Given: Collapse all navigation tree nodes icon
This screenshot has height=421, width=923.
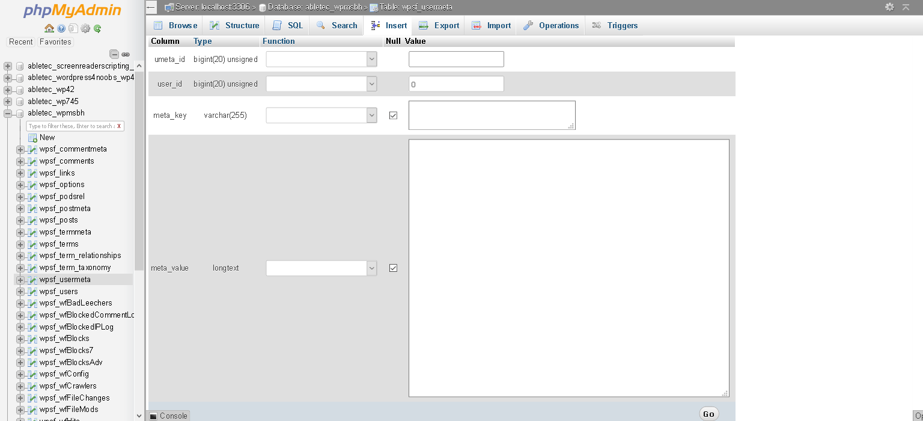Looking at the screenshot, I should point(114,54).
